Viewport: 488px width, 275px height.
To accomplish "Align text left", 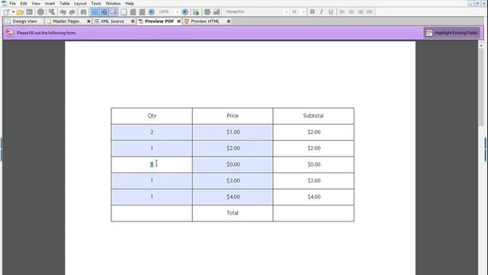I will 342,12.
